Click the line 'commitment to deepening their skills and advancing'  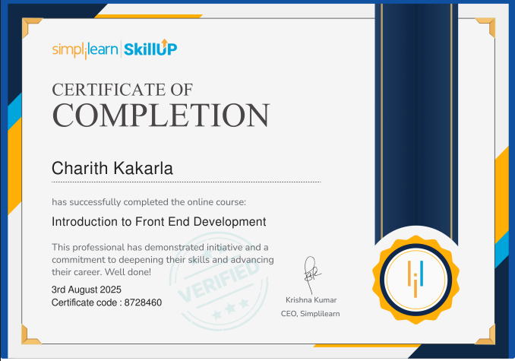click(x=163, y=259)
